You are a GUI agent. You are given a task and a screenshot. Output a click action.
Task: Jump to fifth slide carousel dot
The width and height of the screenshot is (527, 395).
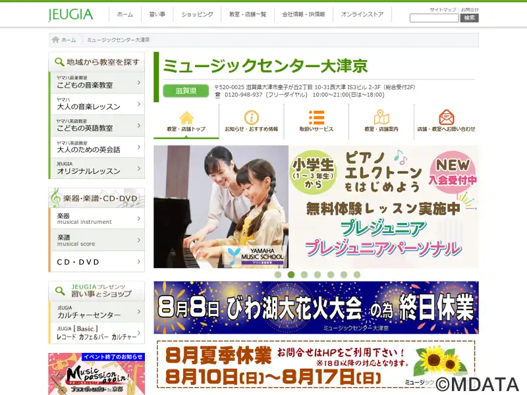point(331,275)
